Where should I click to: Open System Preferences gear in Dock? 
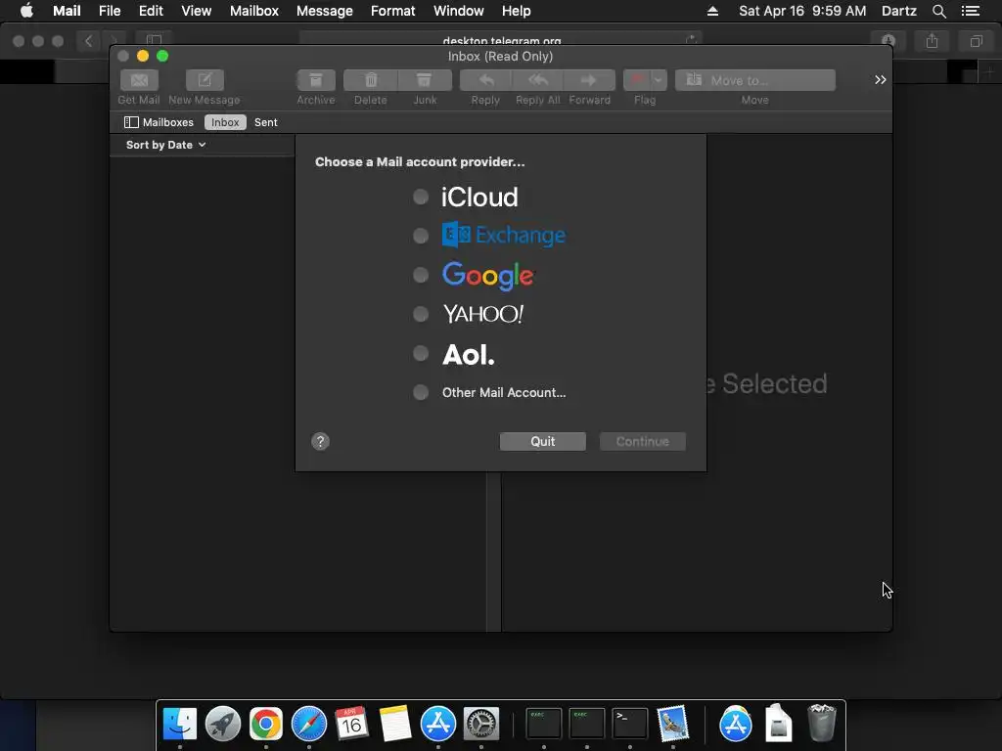pyautogui.click(x=481, y=725)
